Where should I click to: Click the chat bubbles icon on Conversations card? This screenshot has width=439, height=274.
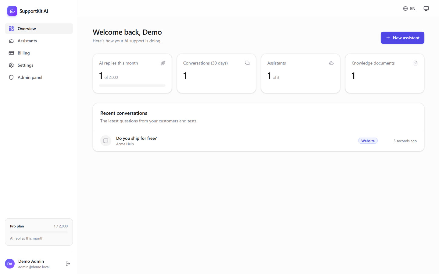pyautogui.click(x=247, y=63)
